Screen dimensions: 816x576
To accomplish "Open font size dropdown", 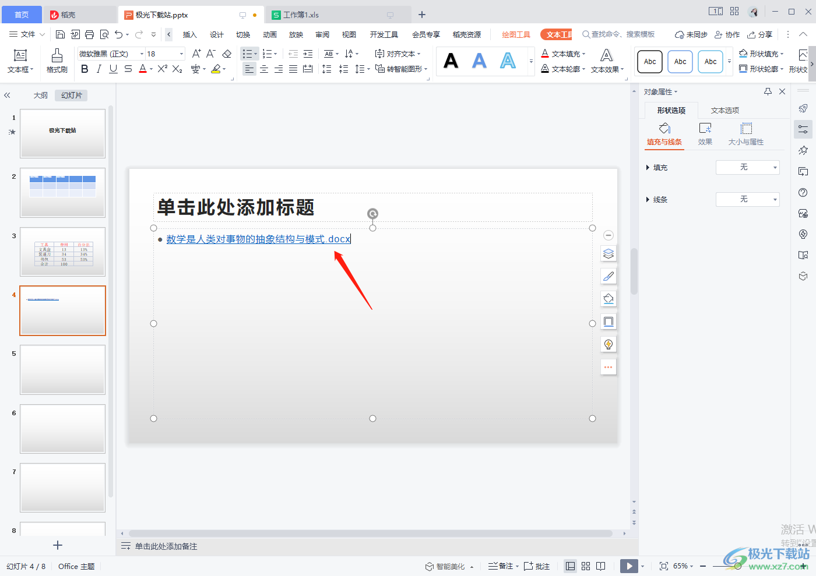I will pyautogui.click(x=181, y=54).
